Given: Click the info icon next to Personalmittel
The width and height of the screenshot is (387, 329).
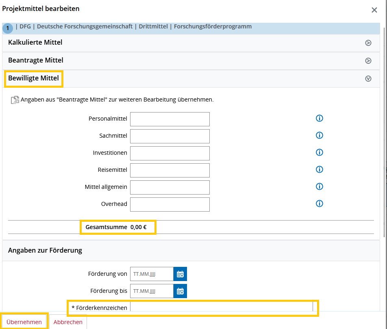Looking at the screenshot, I should tap(320, 119).
